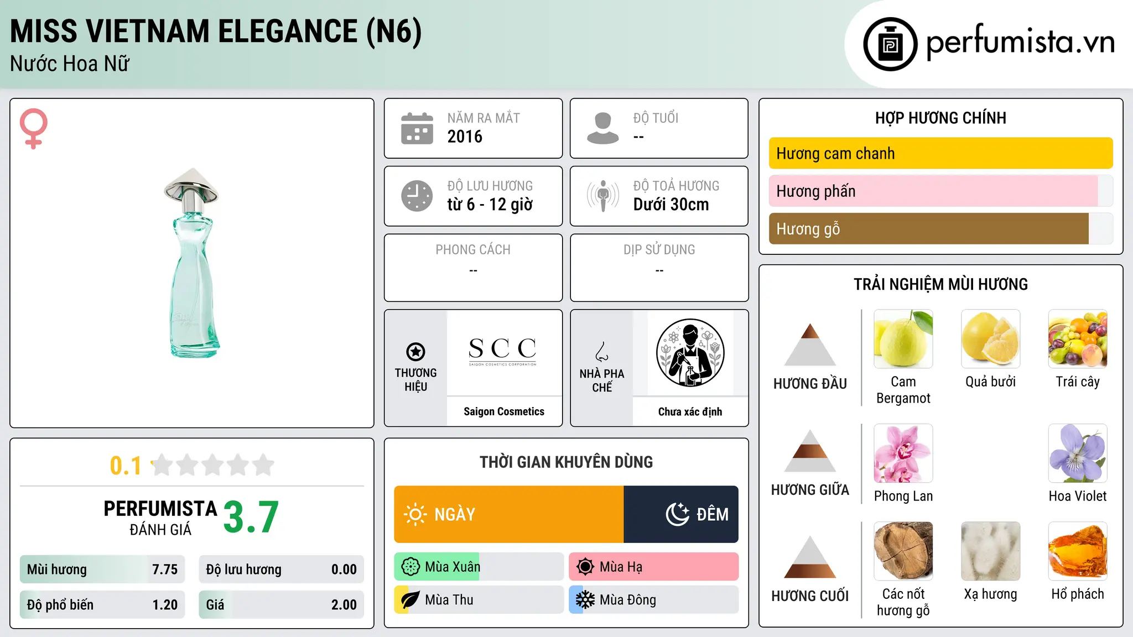The image size is (1133, 637).
Task: Click the sun icon in the Ngày bar
Action: [x=415, y=514]
